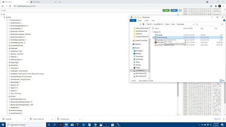Open options chevron for level (1).dat_old download
This screenshot has width=226, height=127.
(52, 119)
